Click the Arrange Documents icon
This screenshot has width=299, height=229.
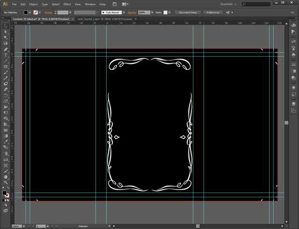(125, 4)
